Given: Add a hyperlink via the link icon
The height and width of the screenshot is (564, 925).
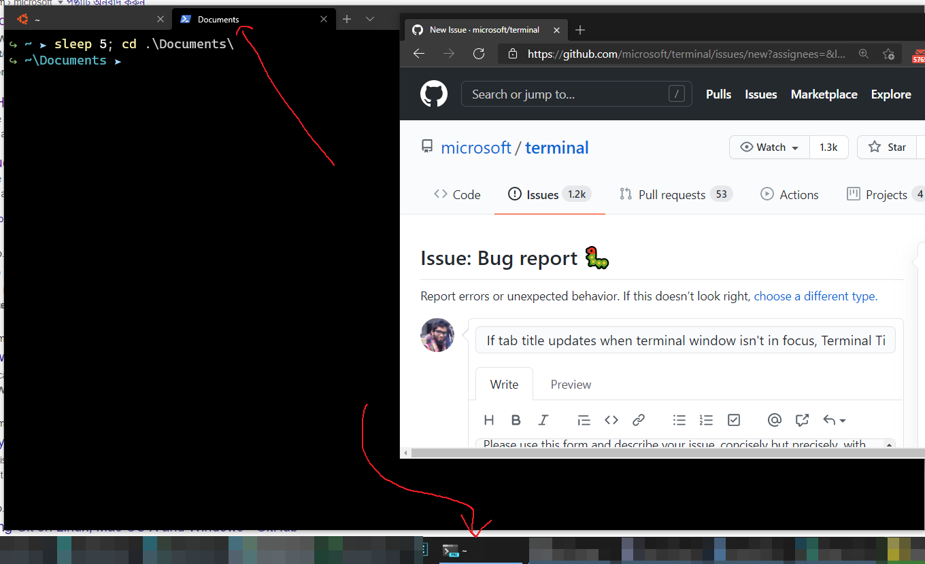Looking at the screenshot, I should click(638, 420).
